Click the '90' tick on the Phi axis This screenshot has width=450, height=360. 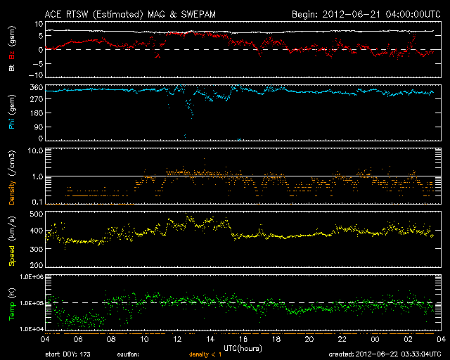point(39,127)
